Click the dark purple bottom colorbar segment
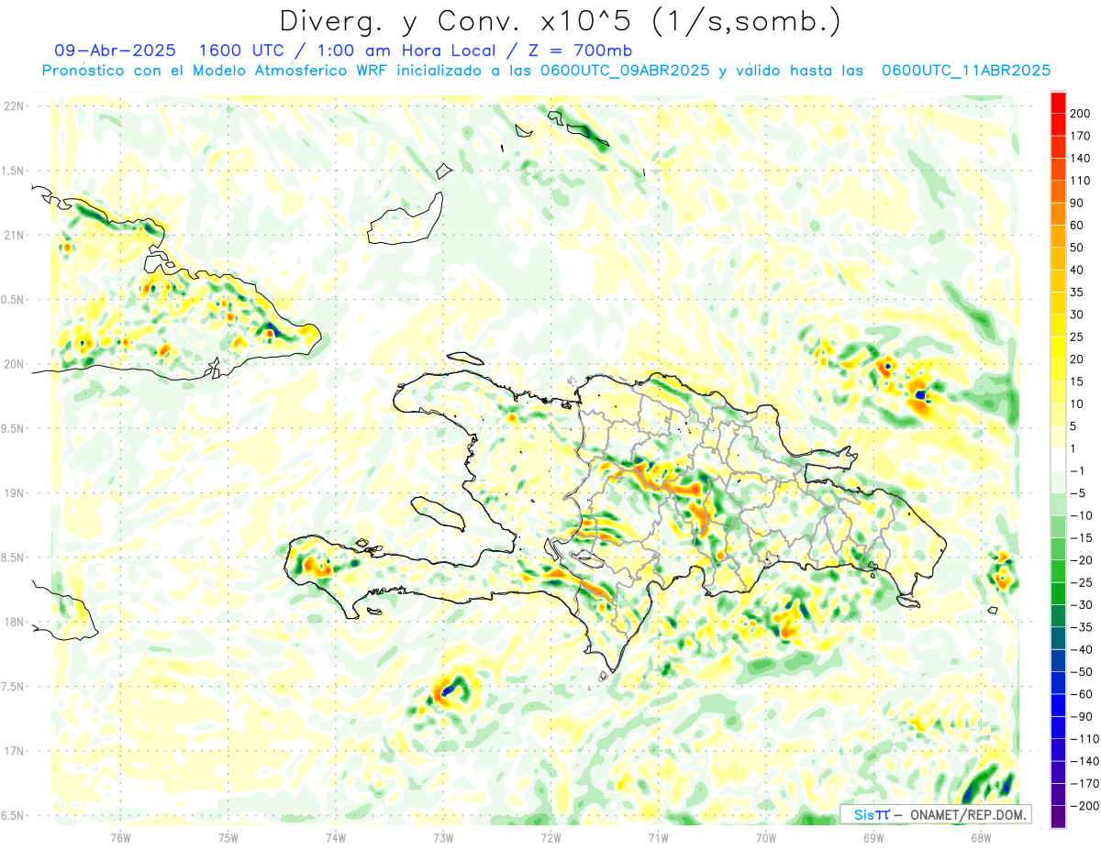The width and height of the screenshot is (1101, 850). pos(1058,817)
